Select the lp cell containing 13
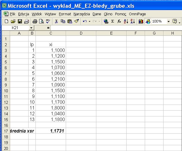 click(x=32, y=120)
